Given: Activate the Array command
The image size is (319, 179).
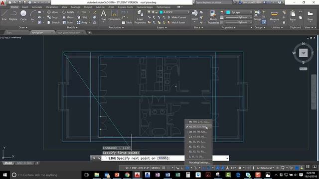Looking at the screenshot, I should (82, 22).
